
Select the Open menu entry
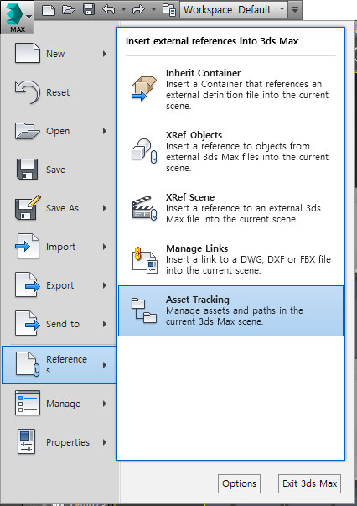pos(60,131)
